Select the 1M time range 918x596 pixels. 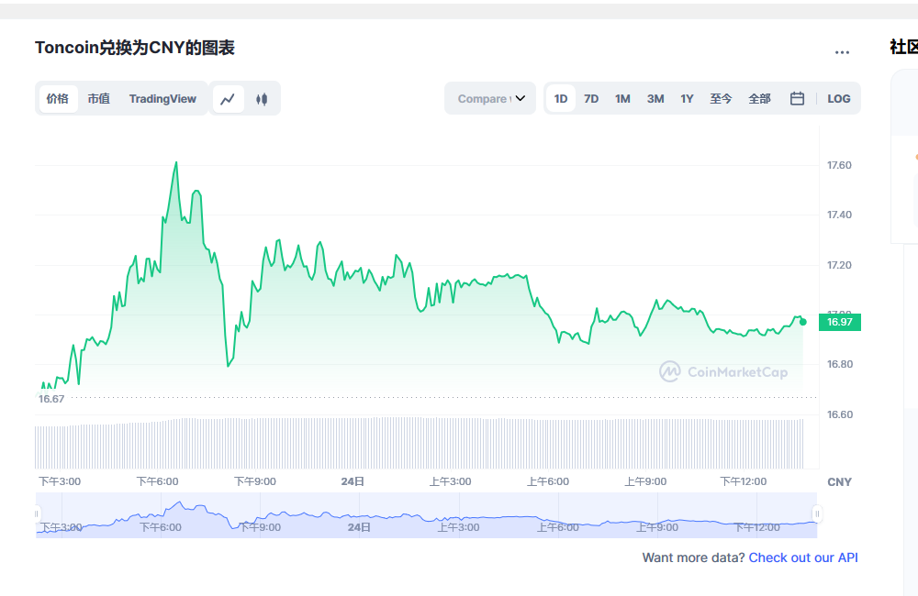point(622,99)
